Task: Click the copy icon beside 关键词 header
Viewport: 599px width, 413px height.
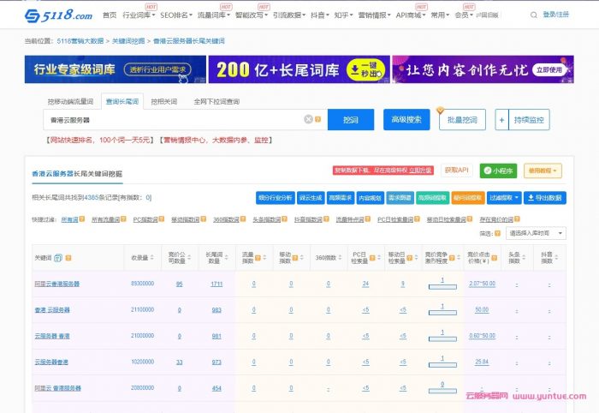Action: click(x=58, y=257)
